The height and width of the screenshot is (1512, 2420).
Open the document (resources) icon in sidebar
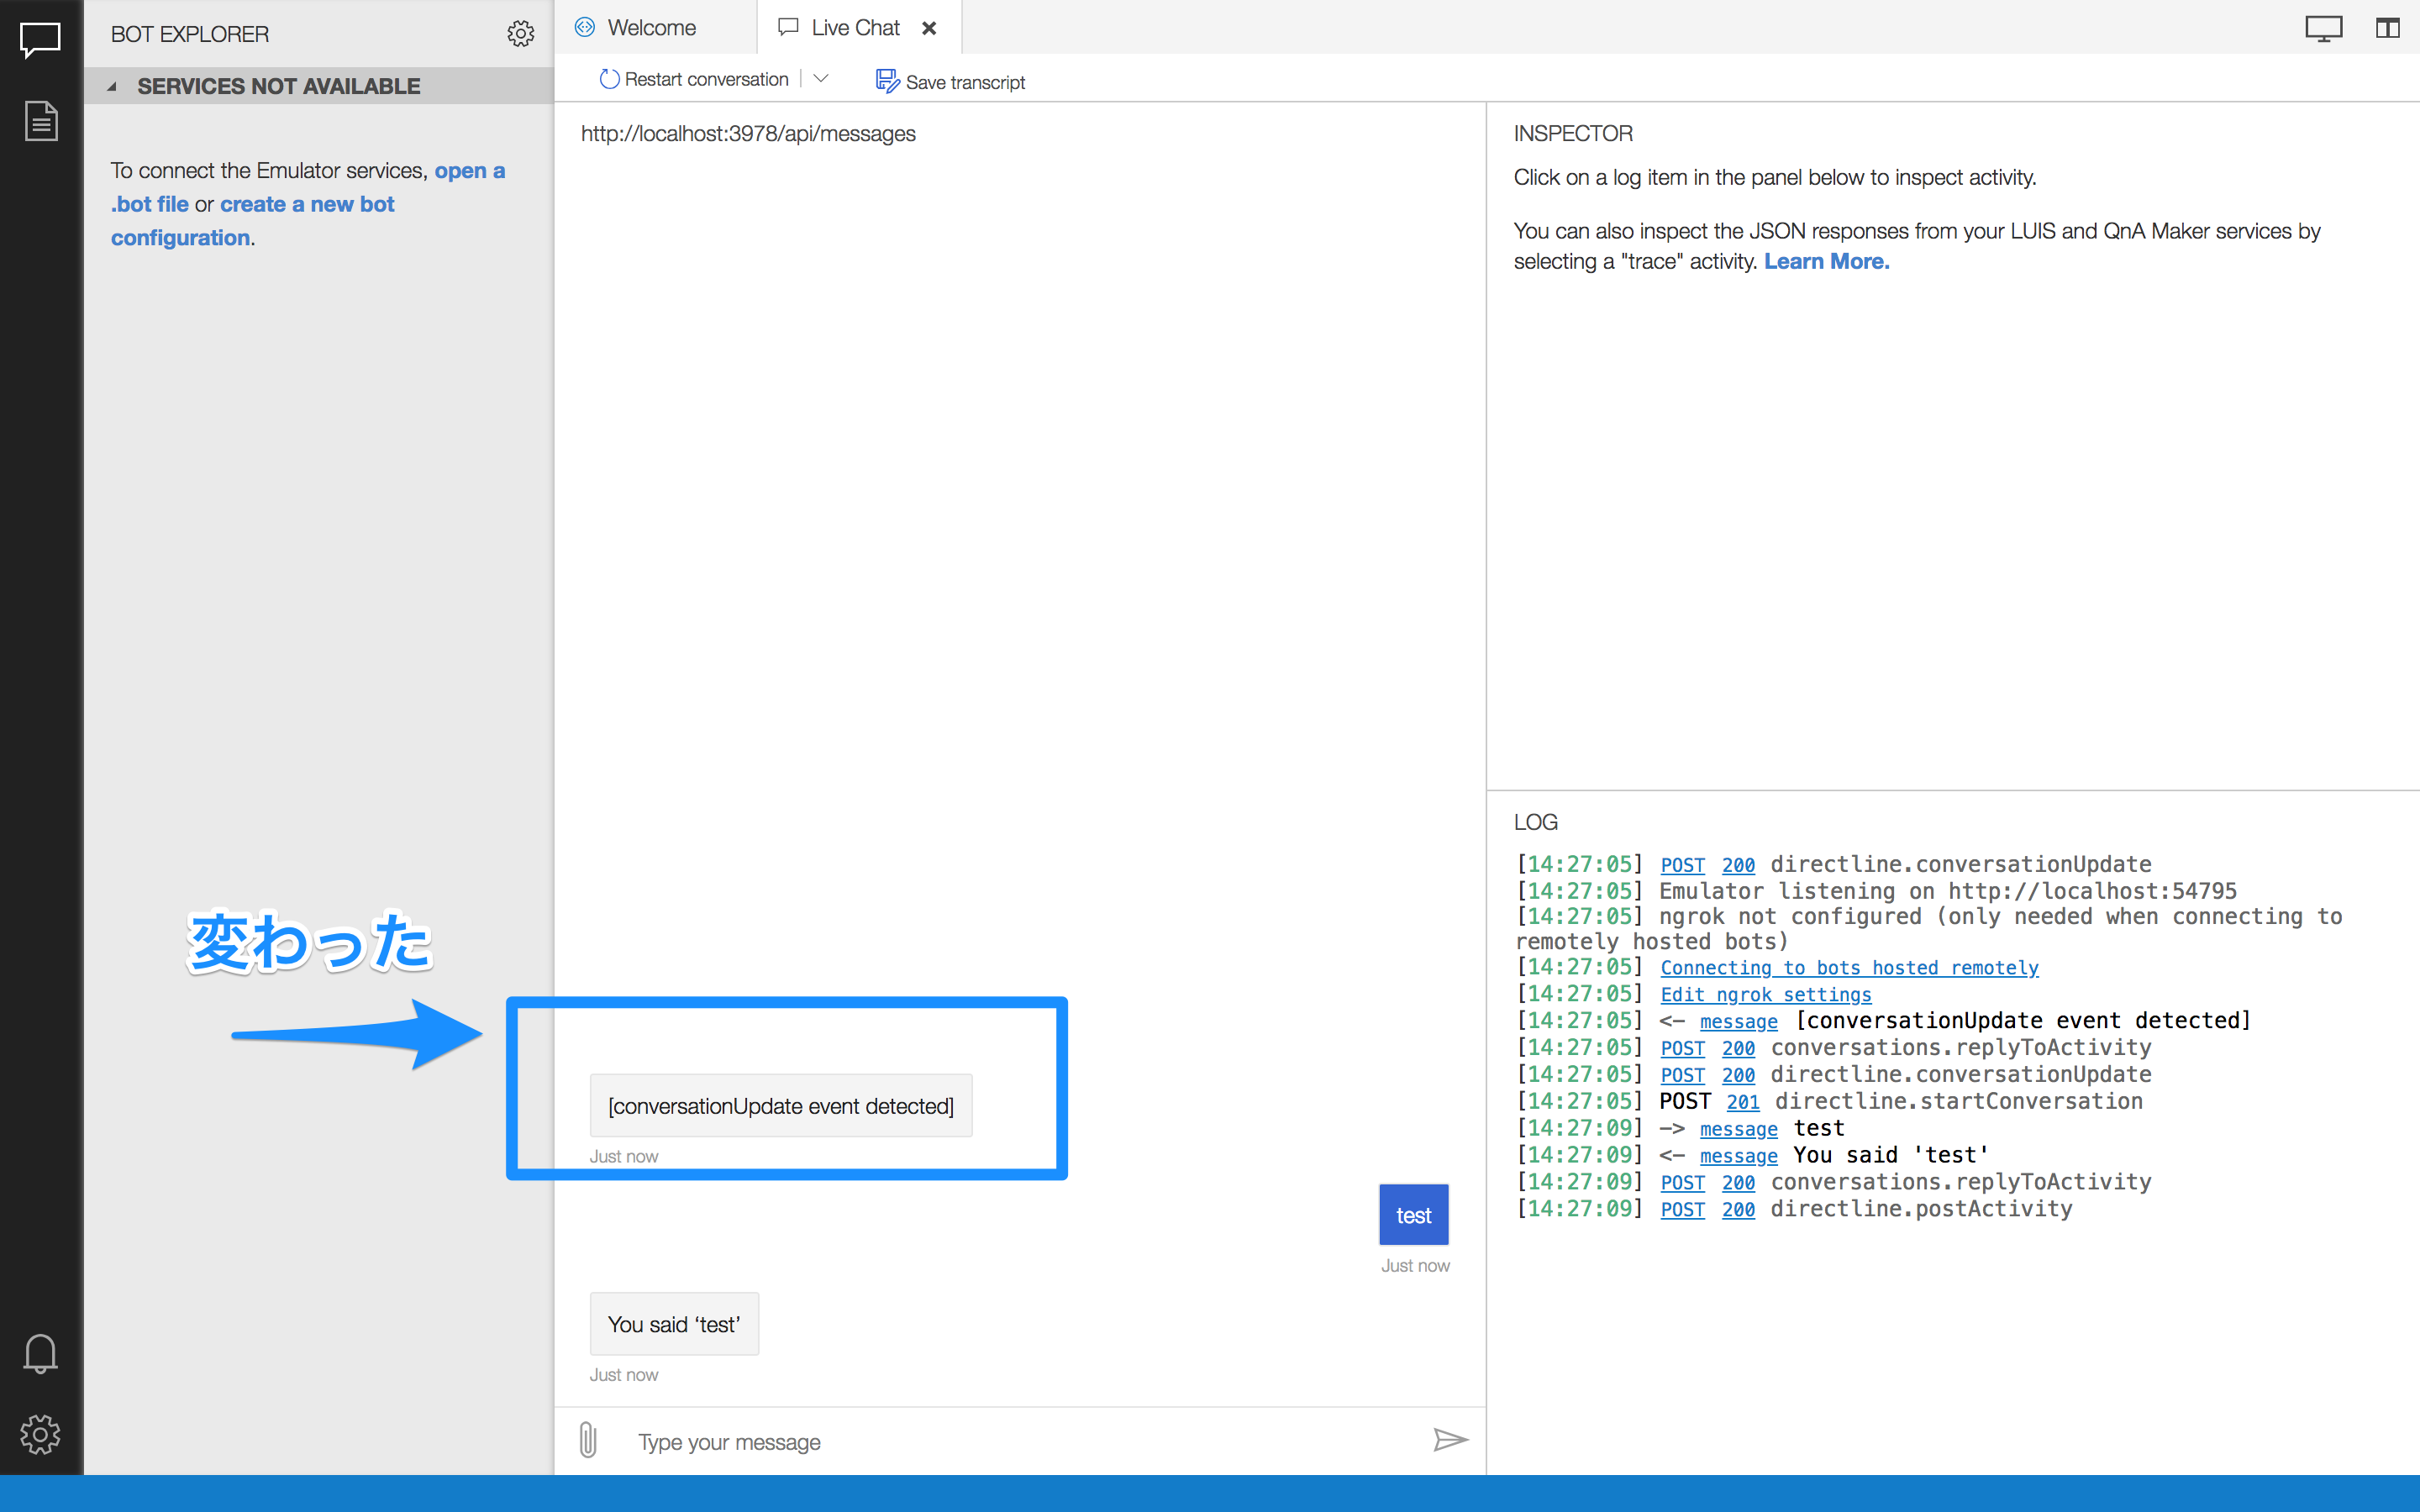pyautogui.click(x=41, y=121)
